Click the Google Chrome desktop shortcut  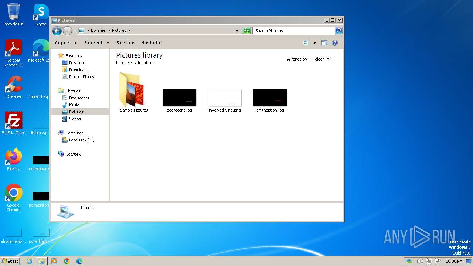13,198
